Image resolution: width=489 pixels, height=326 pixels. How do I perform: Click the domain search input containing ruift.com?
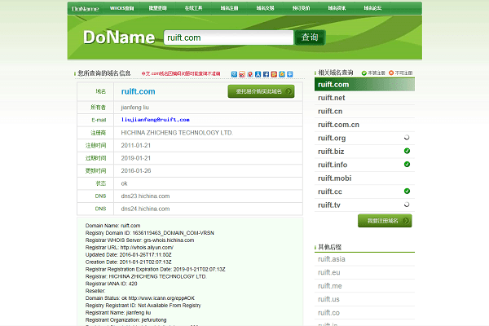pyautogui.click(x=228, y=37)
